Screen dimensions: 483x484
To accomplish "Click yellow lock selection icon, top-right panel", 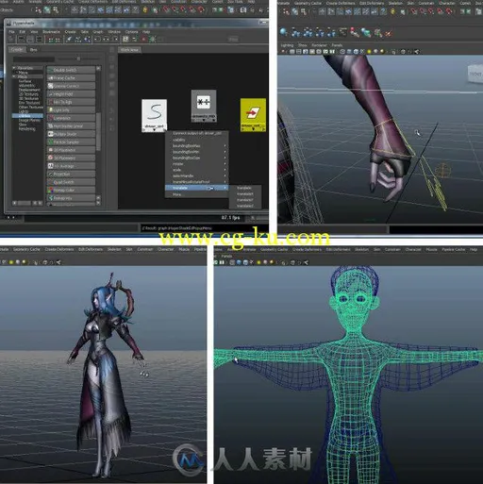I will click(x=392, y=11).
